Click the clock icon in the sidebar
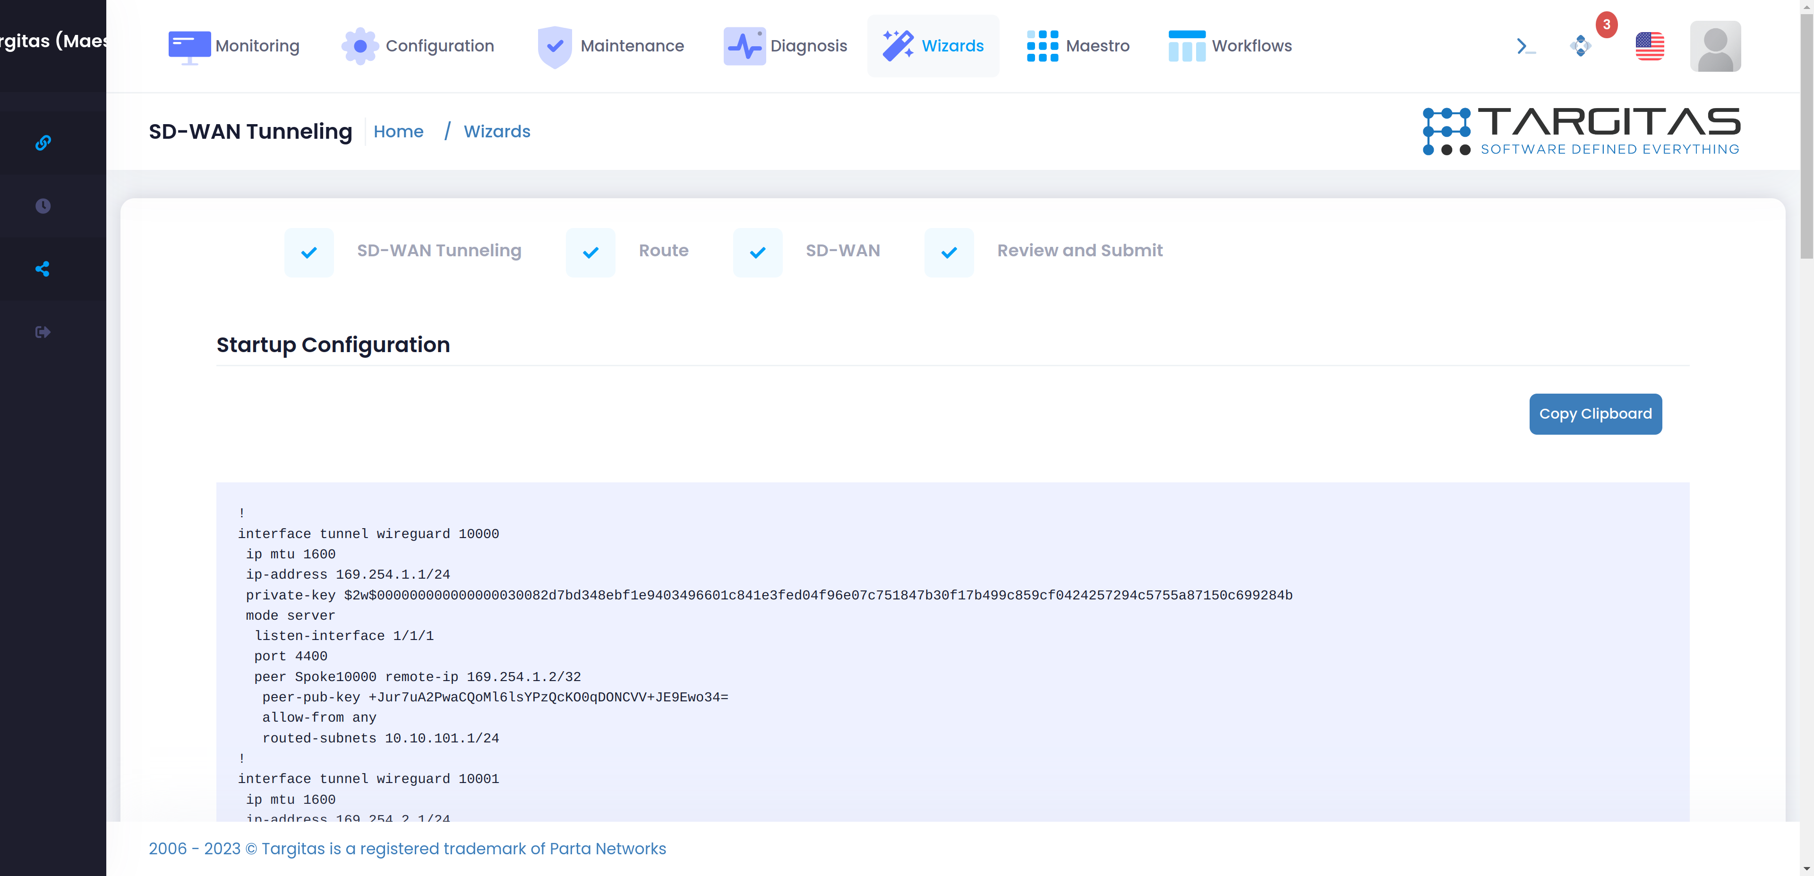Screen dimensions: 1814x876 [43, 206]
